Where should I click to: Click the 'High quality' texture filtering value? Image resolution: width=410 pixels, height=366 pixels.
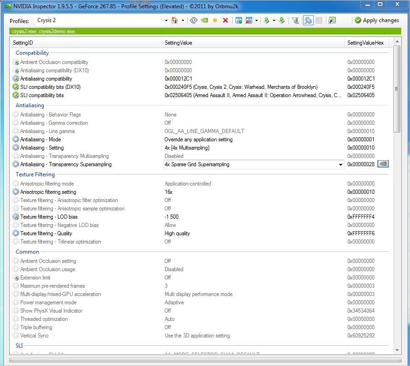(177, 233)
